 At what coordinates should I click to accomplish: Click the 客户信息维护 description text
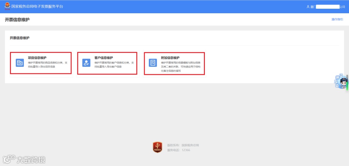click(114, 65)
